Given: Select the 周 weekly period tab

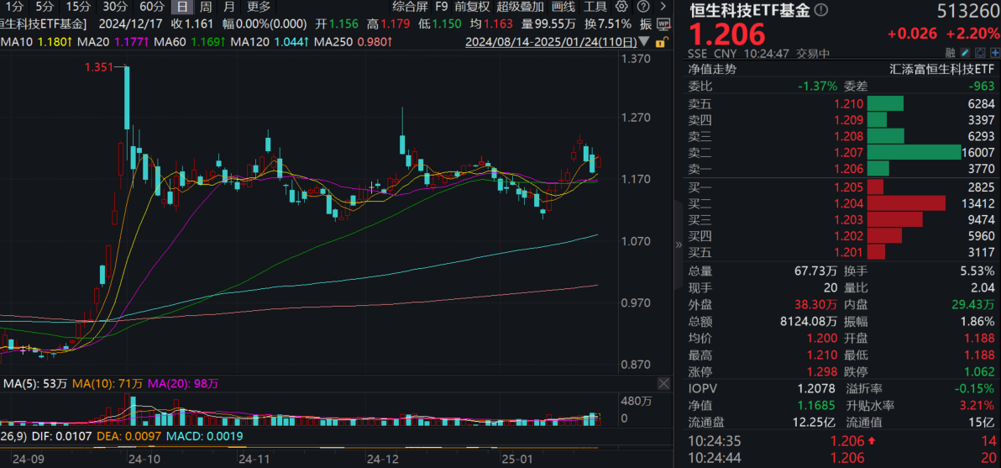Looking at the screenshot, I should tap(205, 7).
